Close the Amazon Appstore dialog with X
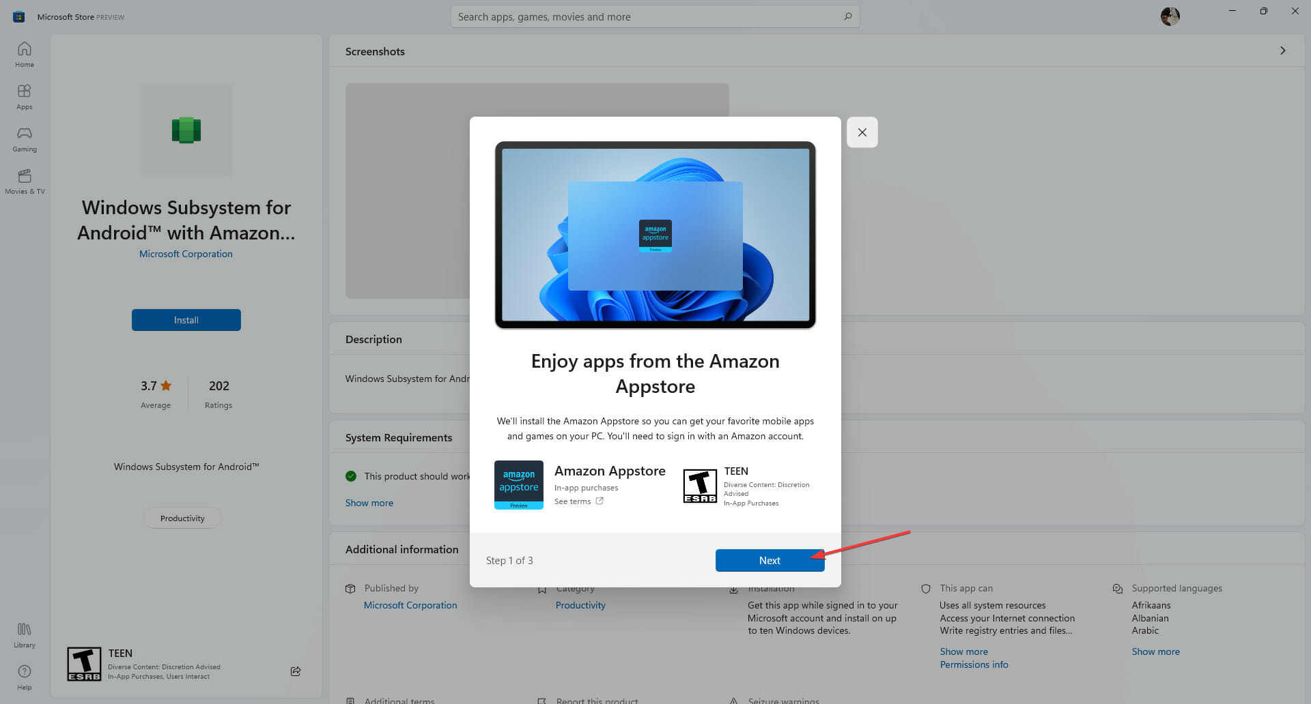The width and height of the screenshot is (1311, 704). [x=862, y=132]
